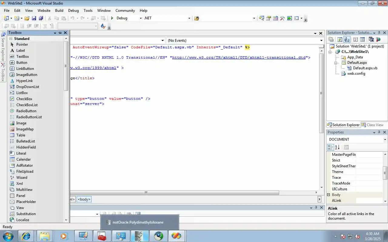Click the Command Window toolbar icon
This screenshot has width=388, height=242.
[296, 18]
